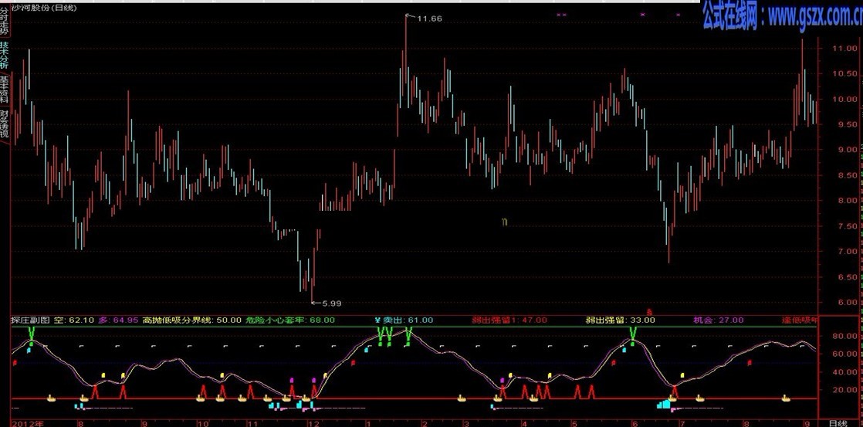
Task: Click the 逢低吸呐 label
Action: [x=800, y=320]
